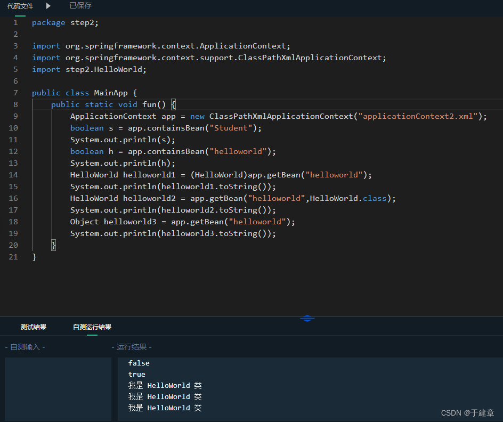Click line number 21 in the gutter

pyautogui.click(x=13, y=257)
